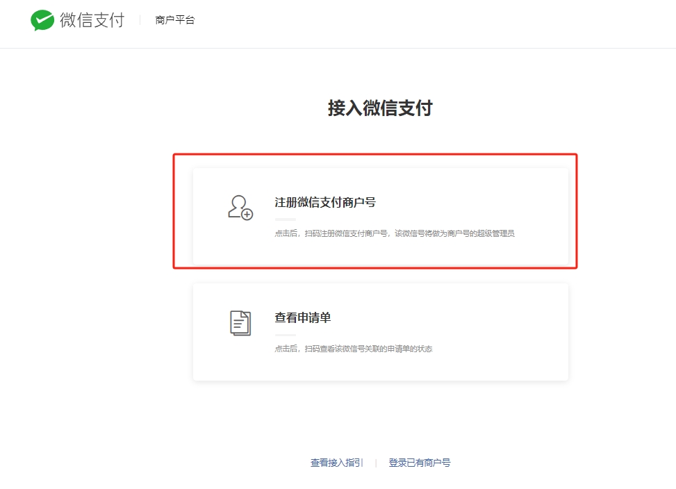
Task: Click the 接入微信支付 page heading
Action: (x=380, y=108)
